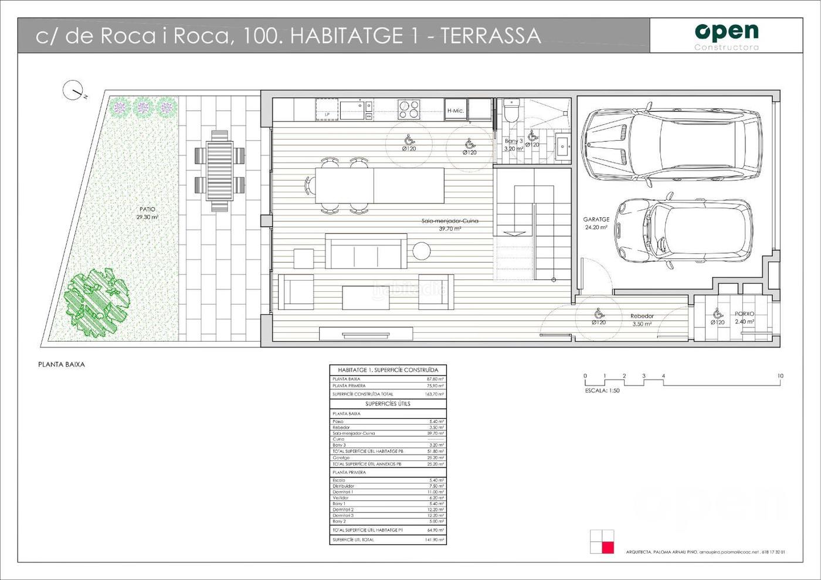821x580 pixels.
Task: Click the outdoor dining table on the patio
Action: coord(219,170)
